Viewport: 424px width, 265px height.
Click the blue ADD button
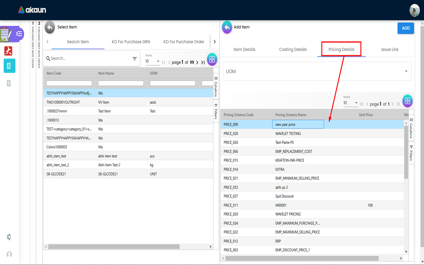click(x=405, y=28)
